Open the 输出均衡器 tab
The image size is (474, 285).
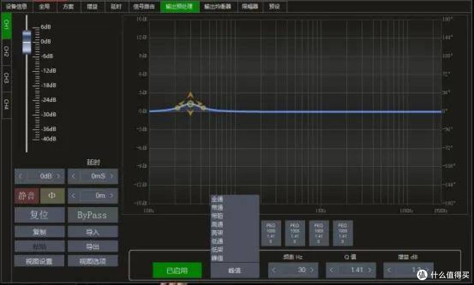click(x=218, y=6)
